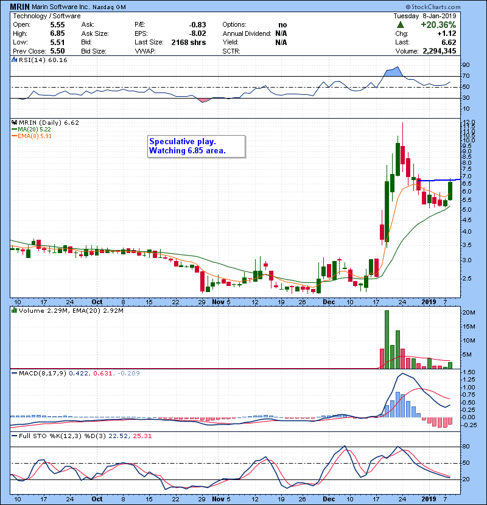Select the Low price value 5.51
The height and width of the screenshot is (505, 487).
point(57,42)
